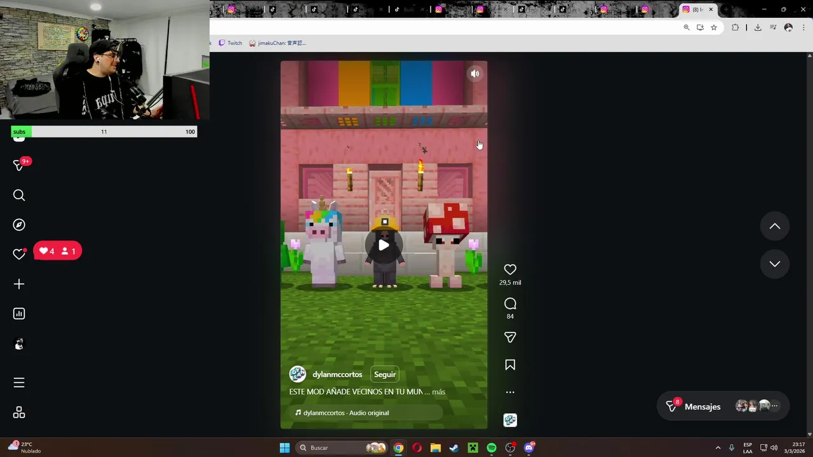813x457 pixels.
Task: Click the notification popup showing 4 likes
Action: coord(57,251)
